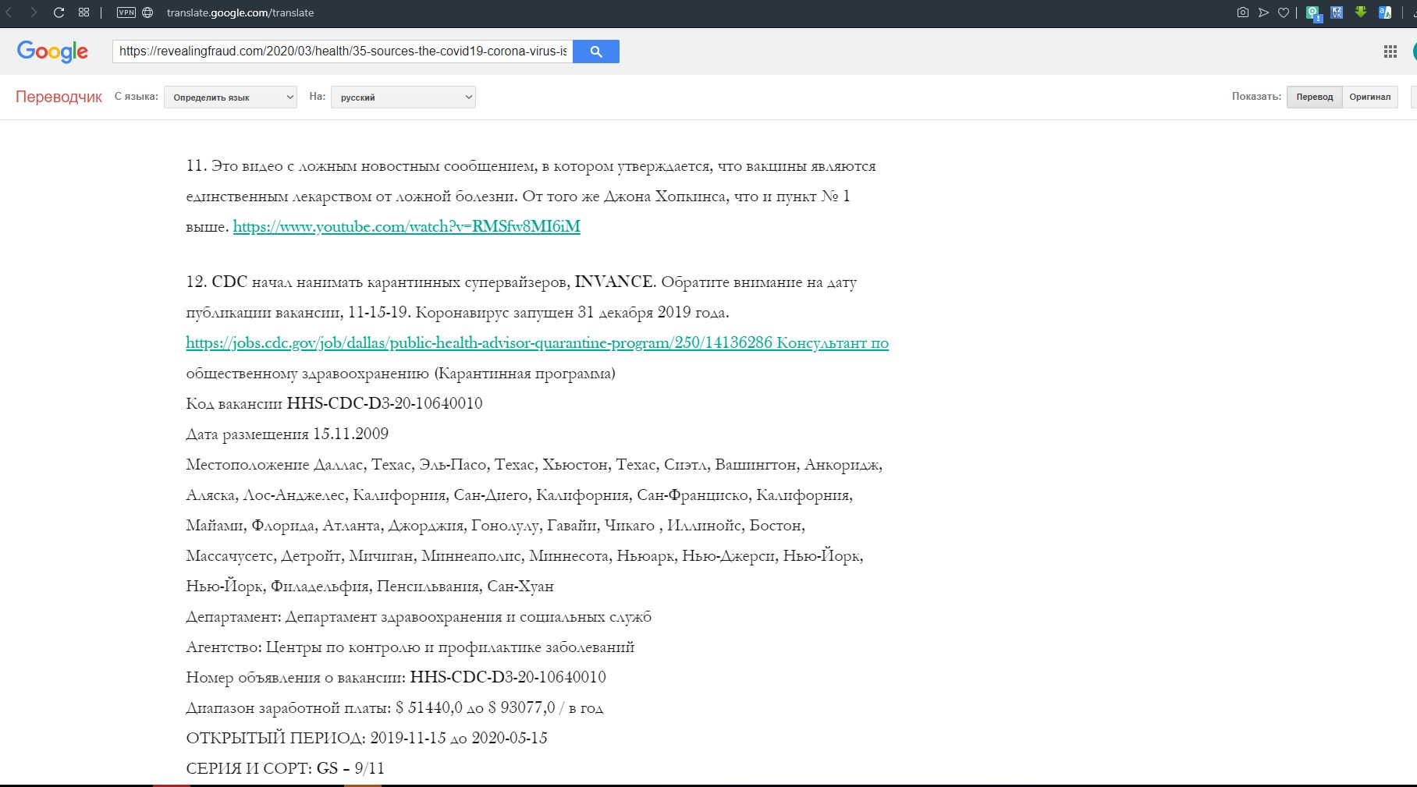
Task: Toggle the VPN badge in address bar
Action: click(126, 12)
